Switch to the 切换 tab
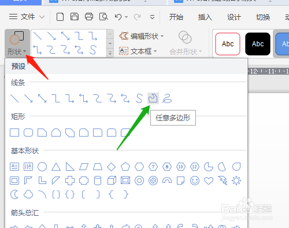This screenshot has width=289, height=228. [x=263, y=17]
